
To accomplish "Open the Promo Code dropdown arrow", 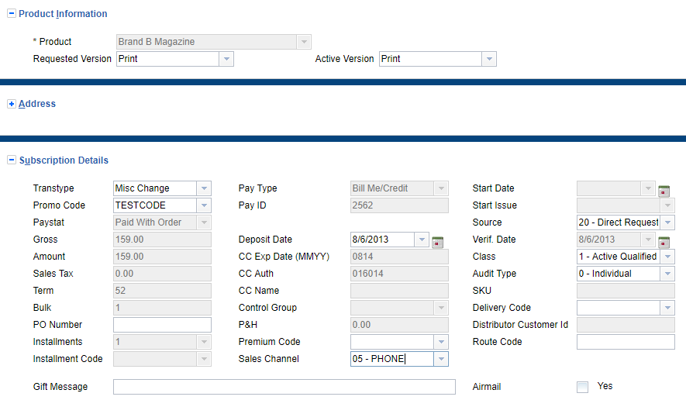I will (204, 205).
